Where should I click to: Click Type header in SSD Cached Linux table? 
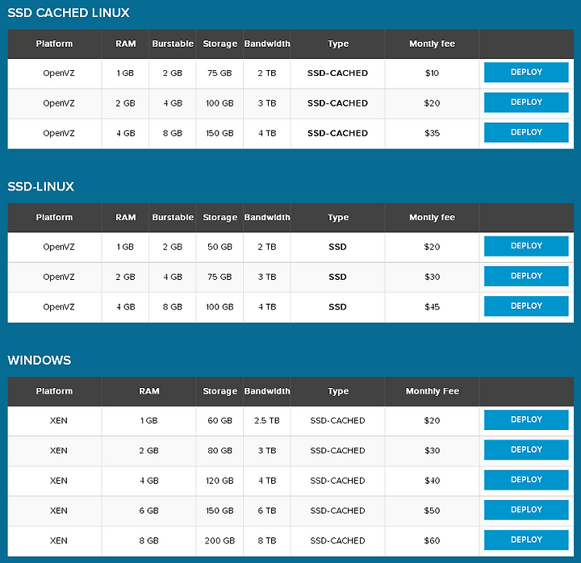pos(338,44)
